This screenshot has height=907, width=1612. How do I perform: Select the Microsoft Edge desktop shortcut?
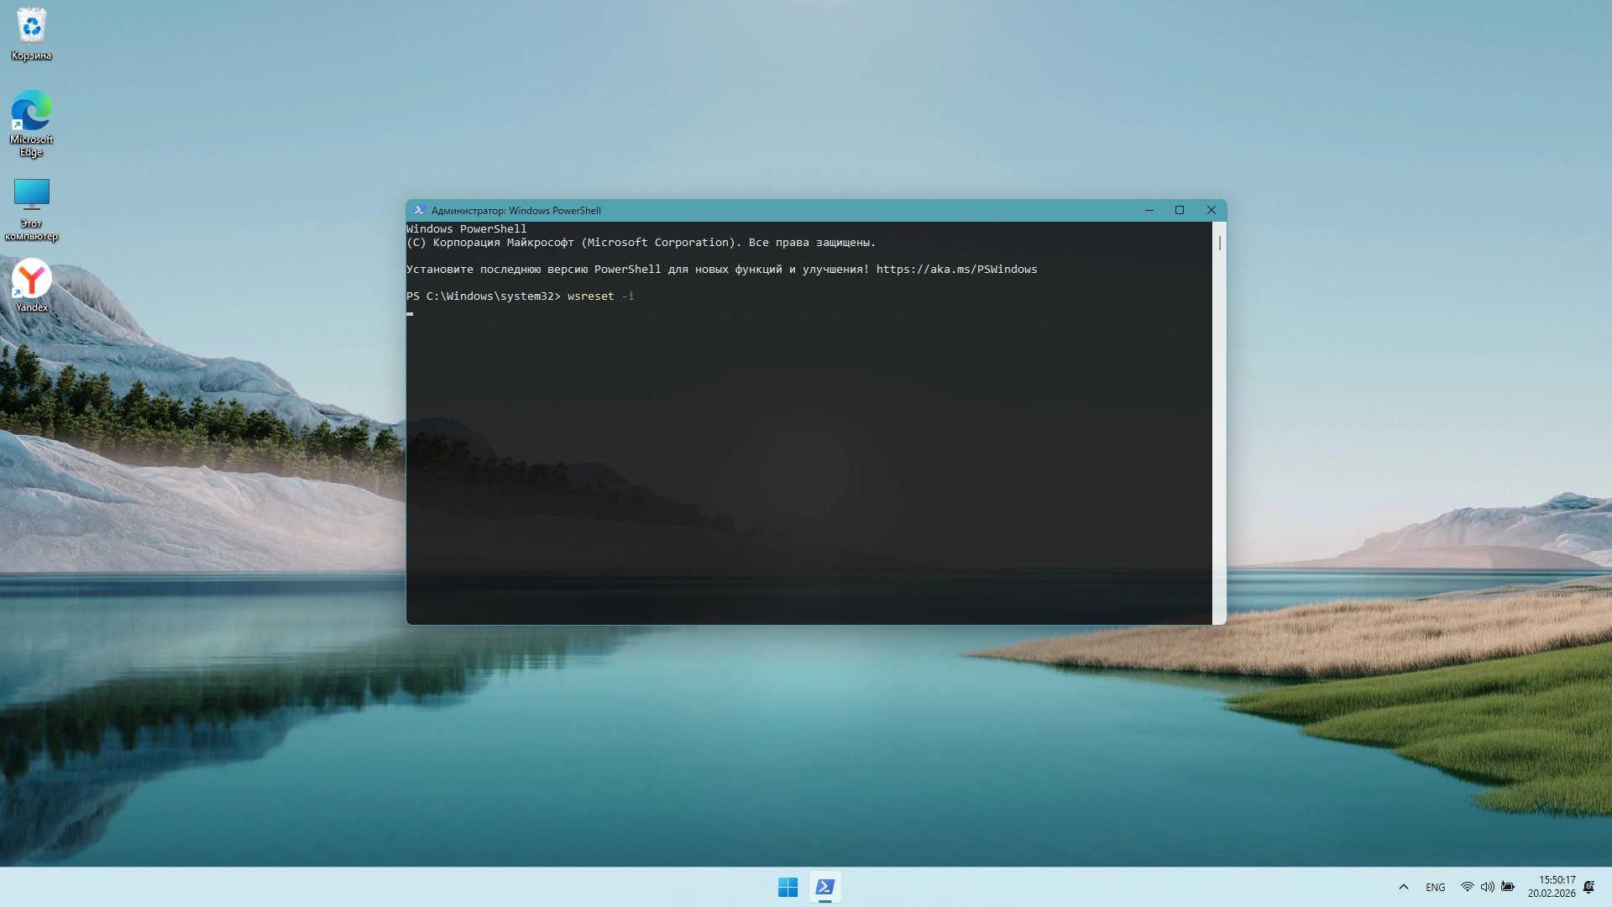click(x=31, y=122)
